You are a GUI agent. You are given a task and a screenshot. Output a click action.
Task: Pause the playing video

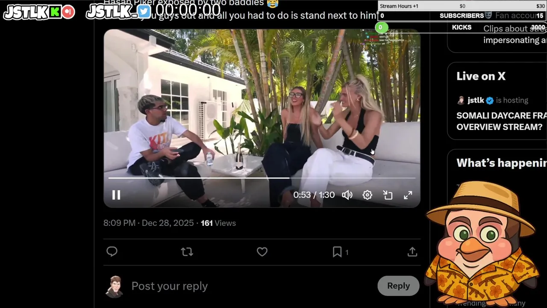pos(116,195)
